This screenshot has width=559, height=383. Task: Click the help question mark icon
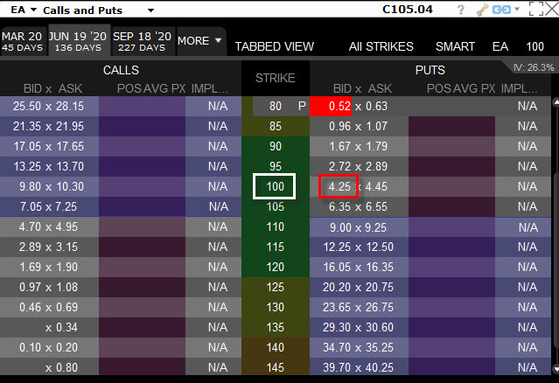click(x=461, y=10)
